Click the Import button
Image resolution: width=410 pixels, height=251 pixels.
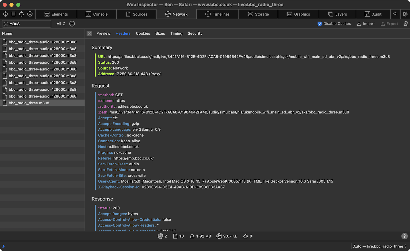click(366, 24)
